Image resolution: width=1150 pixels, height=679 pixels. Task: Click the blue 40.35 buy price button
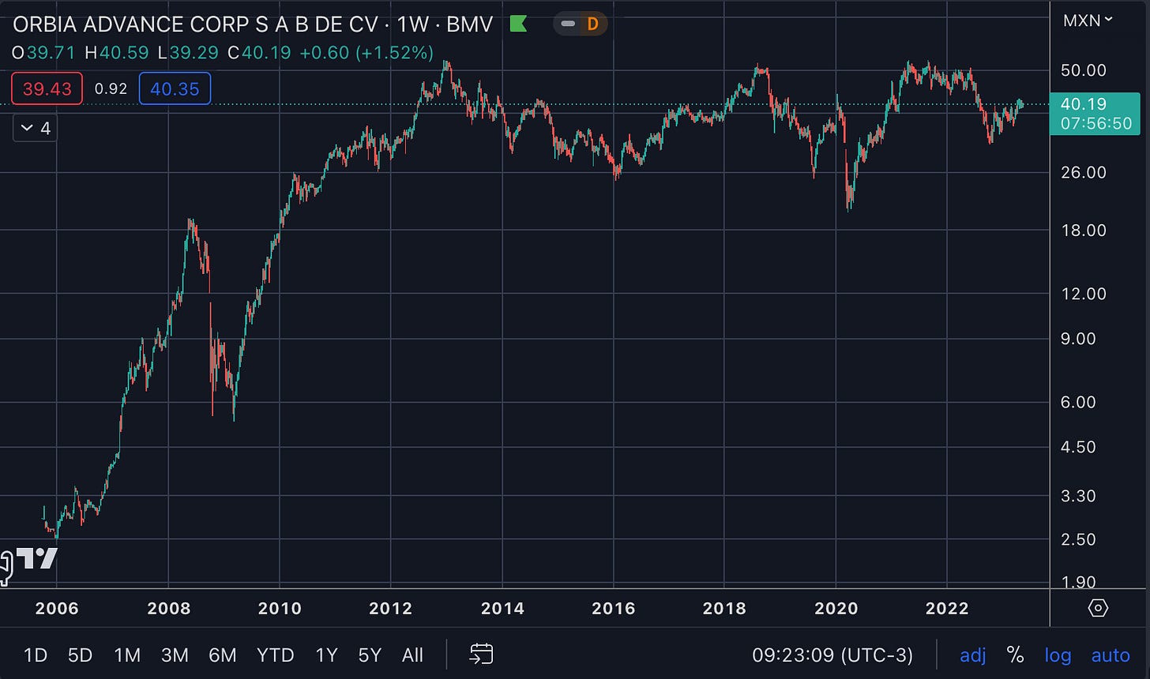click(x=175, y=88)
